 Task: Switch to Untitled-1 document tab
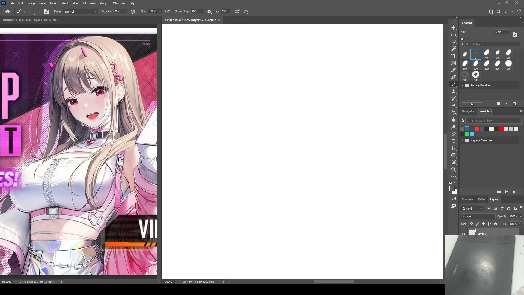(31, 20)
